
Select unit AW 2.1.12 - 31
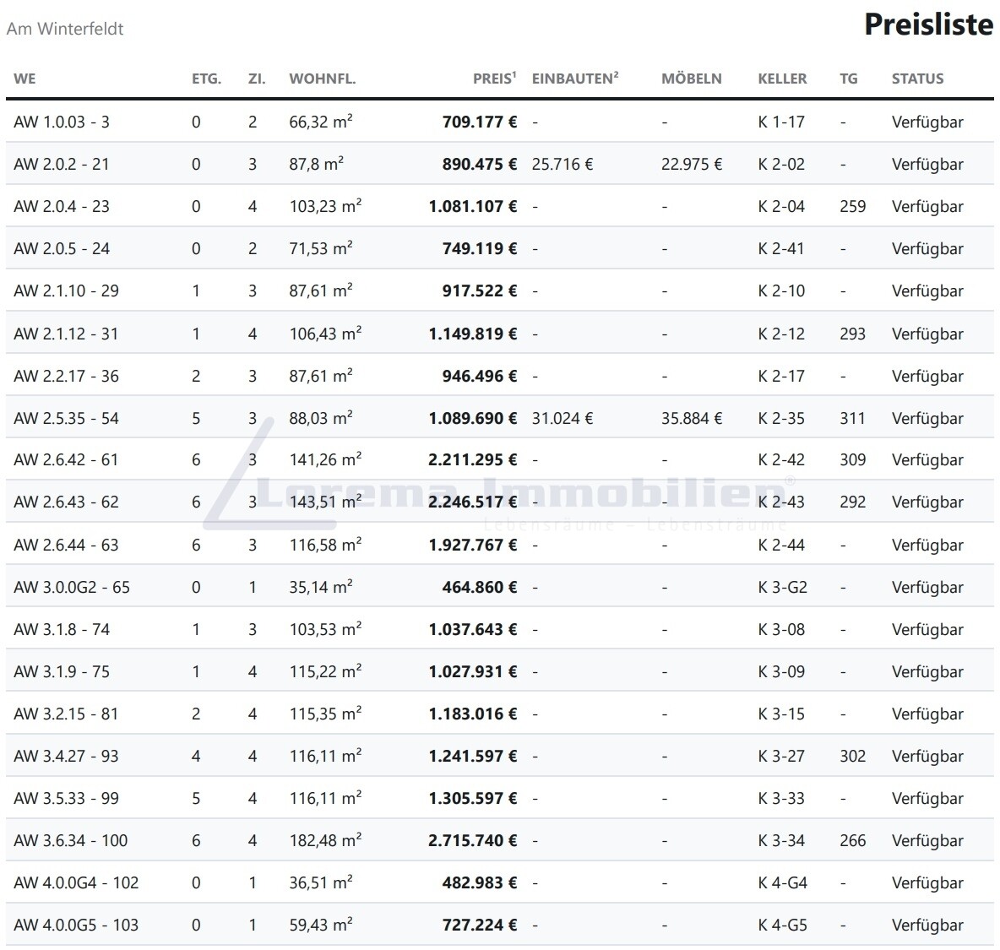click(x=67, y=334)
